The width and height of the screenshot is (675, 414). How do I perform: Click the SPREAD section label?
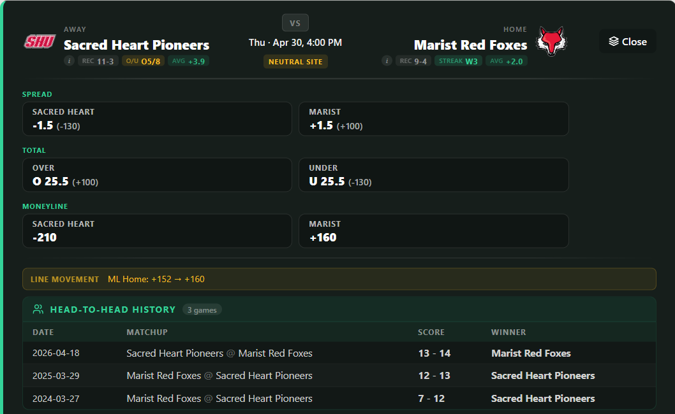click(x=37, y=94)
